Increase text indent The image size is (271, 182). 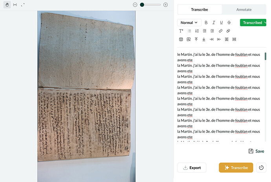(x=205, y=31)
